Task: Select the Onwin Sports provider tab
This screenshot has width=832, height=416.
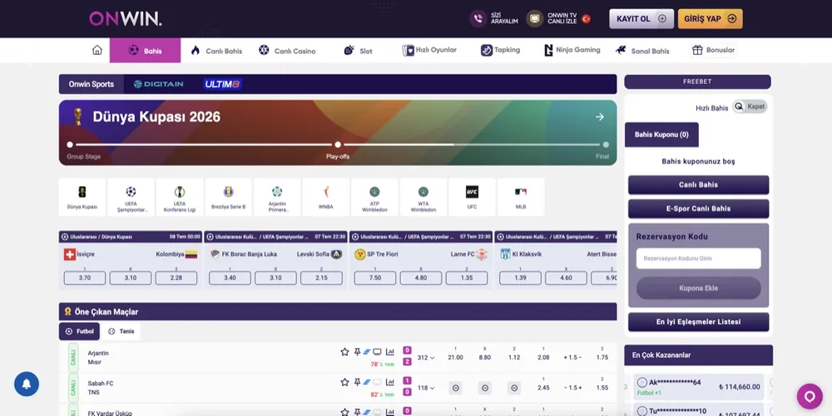Action: coord(92,84)
